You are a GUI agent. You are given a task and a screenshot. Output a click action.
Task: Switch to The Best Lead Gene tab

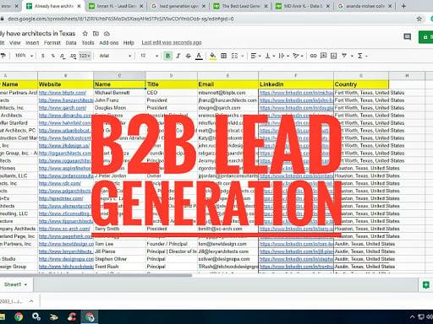coord(240,6)
